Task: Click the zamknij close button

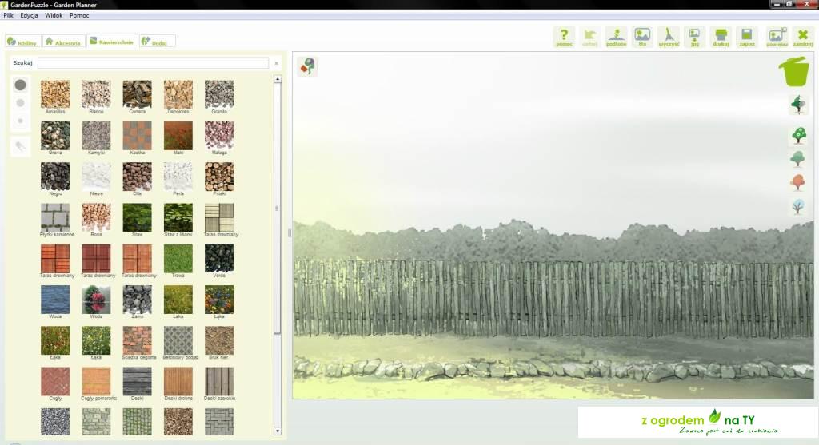Action: coord(802,36)
